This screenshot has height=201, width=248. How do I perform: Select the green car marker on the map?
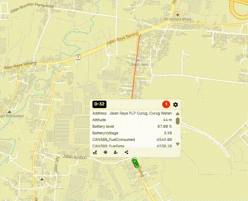pos(135,163)
